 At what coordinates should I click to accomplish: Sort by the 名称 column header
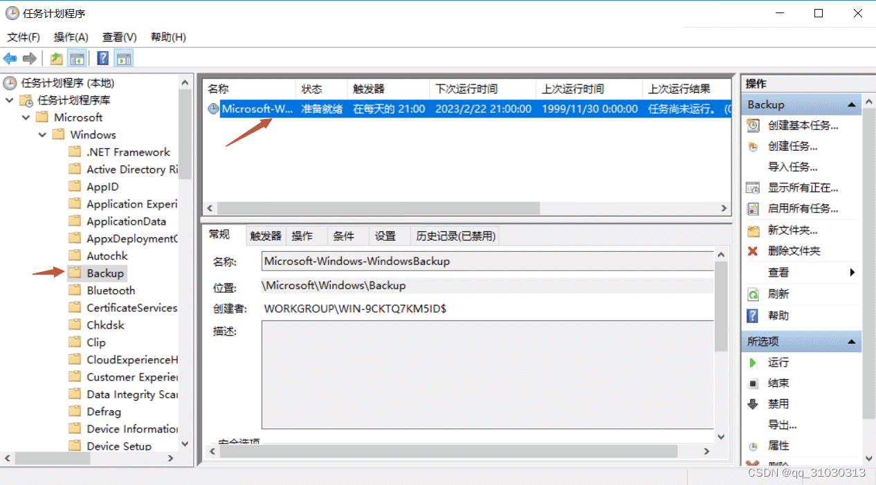click(250, 89)
